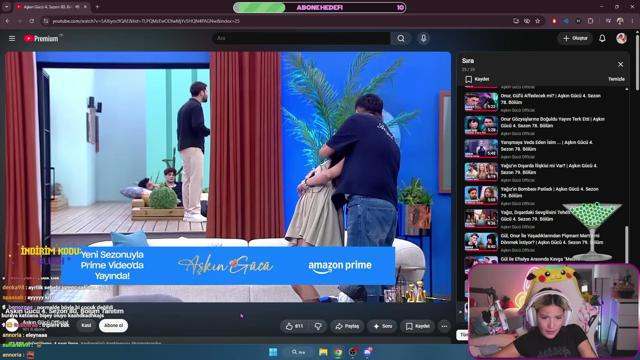Close the Aşkın Gücü browser tab

click(x=85, y=7)
